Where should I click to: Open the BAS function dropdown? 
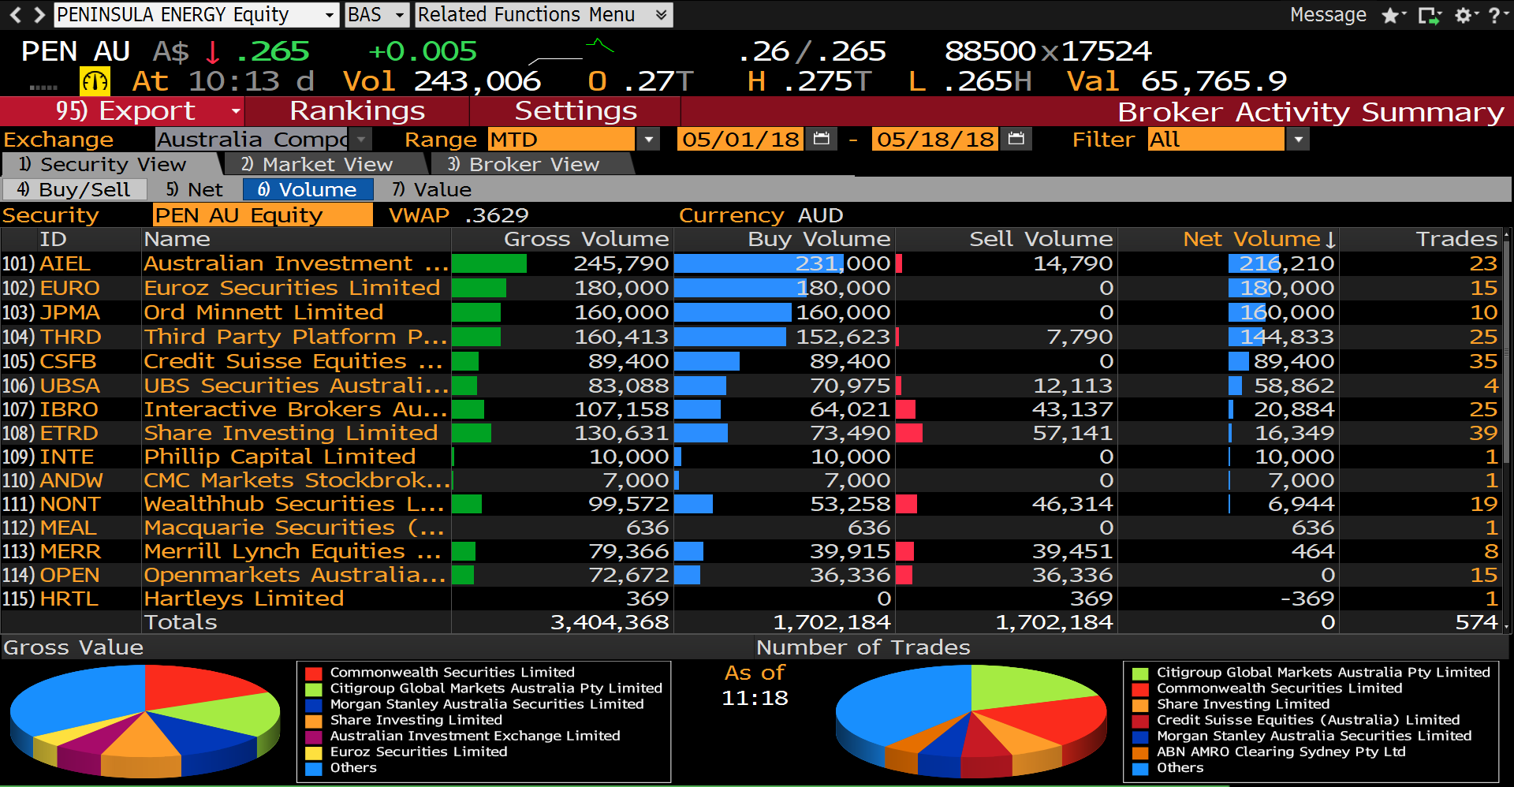(400, 15)
